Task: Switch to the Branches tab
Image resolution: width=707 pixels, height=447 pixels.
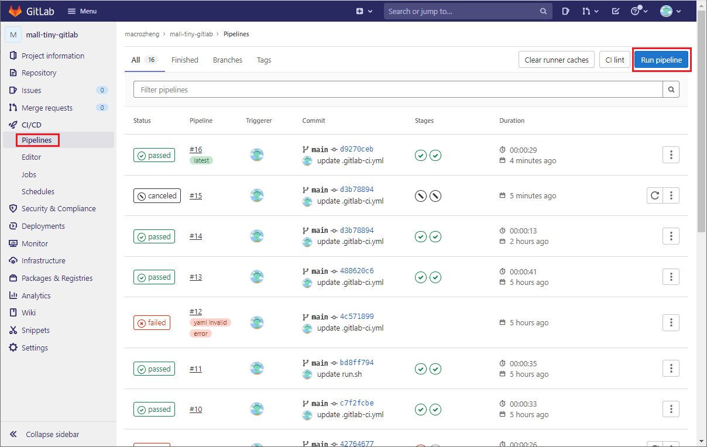Action: tap(228, 60)
